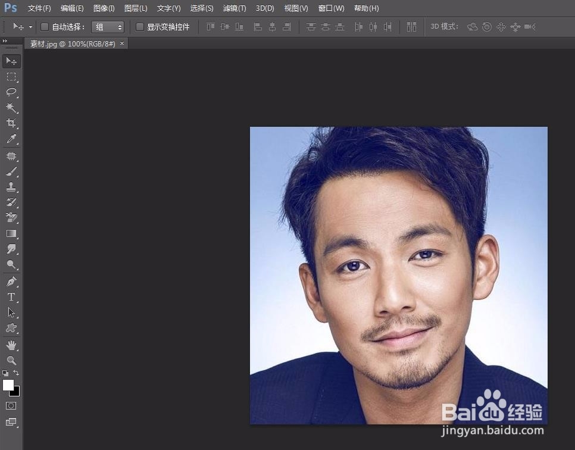Click the 3D roll mode icon

tap(487, 26)
